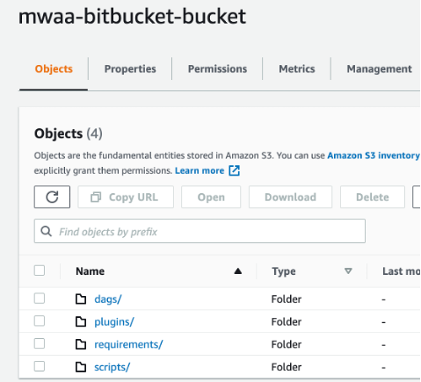421x382 pixels.
Task: Click the Delete button
Action: 373,197
